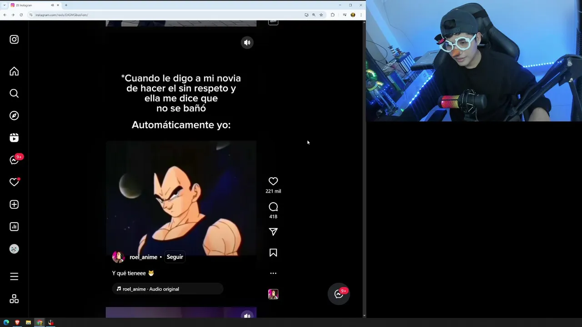Image resolution: width=582 pixels, height=327 pixels.
Task: Click the Instagram logo in the sidebar
Action: [14, 40]
